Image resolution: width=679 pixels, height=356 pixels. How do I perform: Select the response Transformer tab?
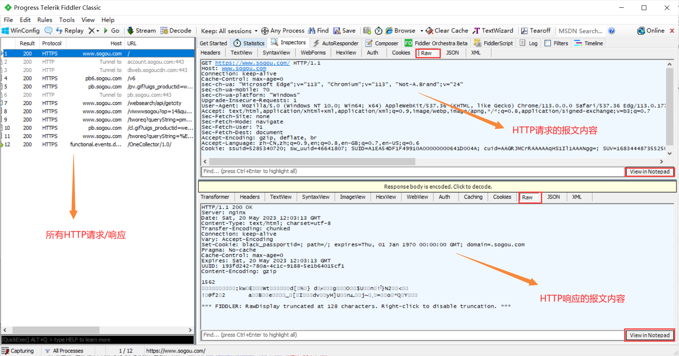(215, 197)
